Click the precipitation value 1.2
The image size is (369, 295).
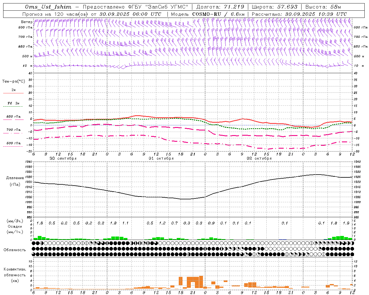(162, 223)
